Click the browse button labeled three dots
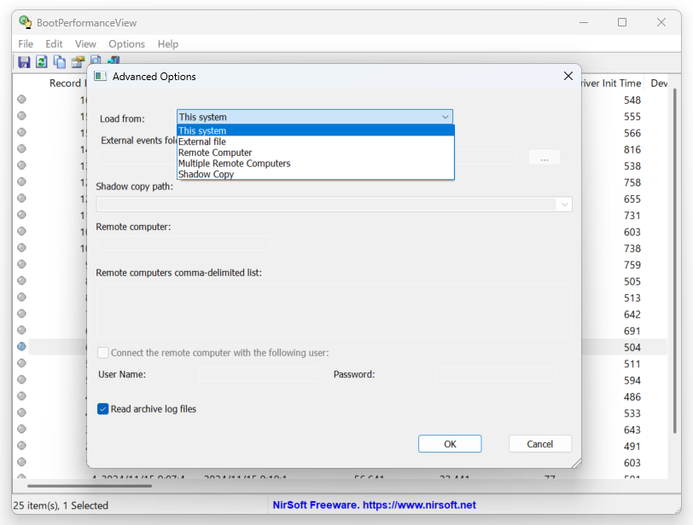This screenshot has height=525, width=693. tap(544, 157)
